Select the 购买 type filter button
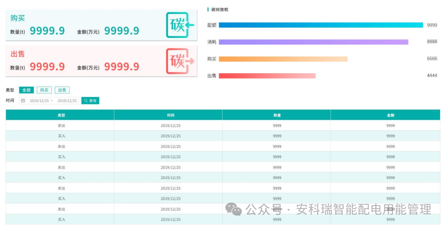This screenshot has height=227, width=445. (x=44, y=90)
